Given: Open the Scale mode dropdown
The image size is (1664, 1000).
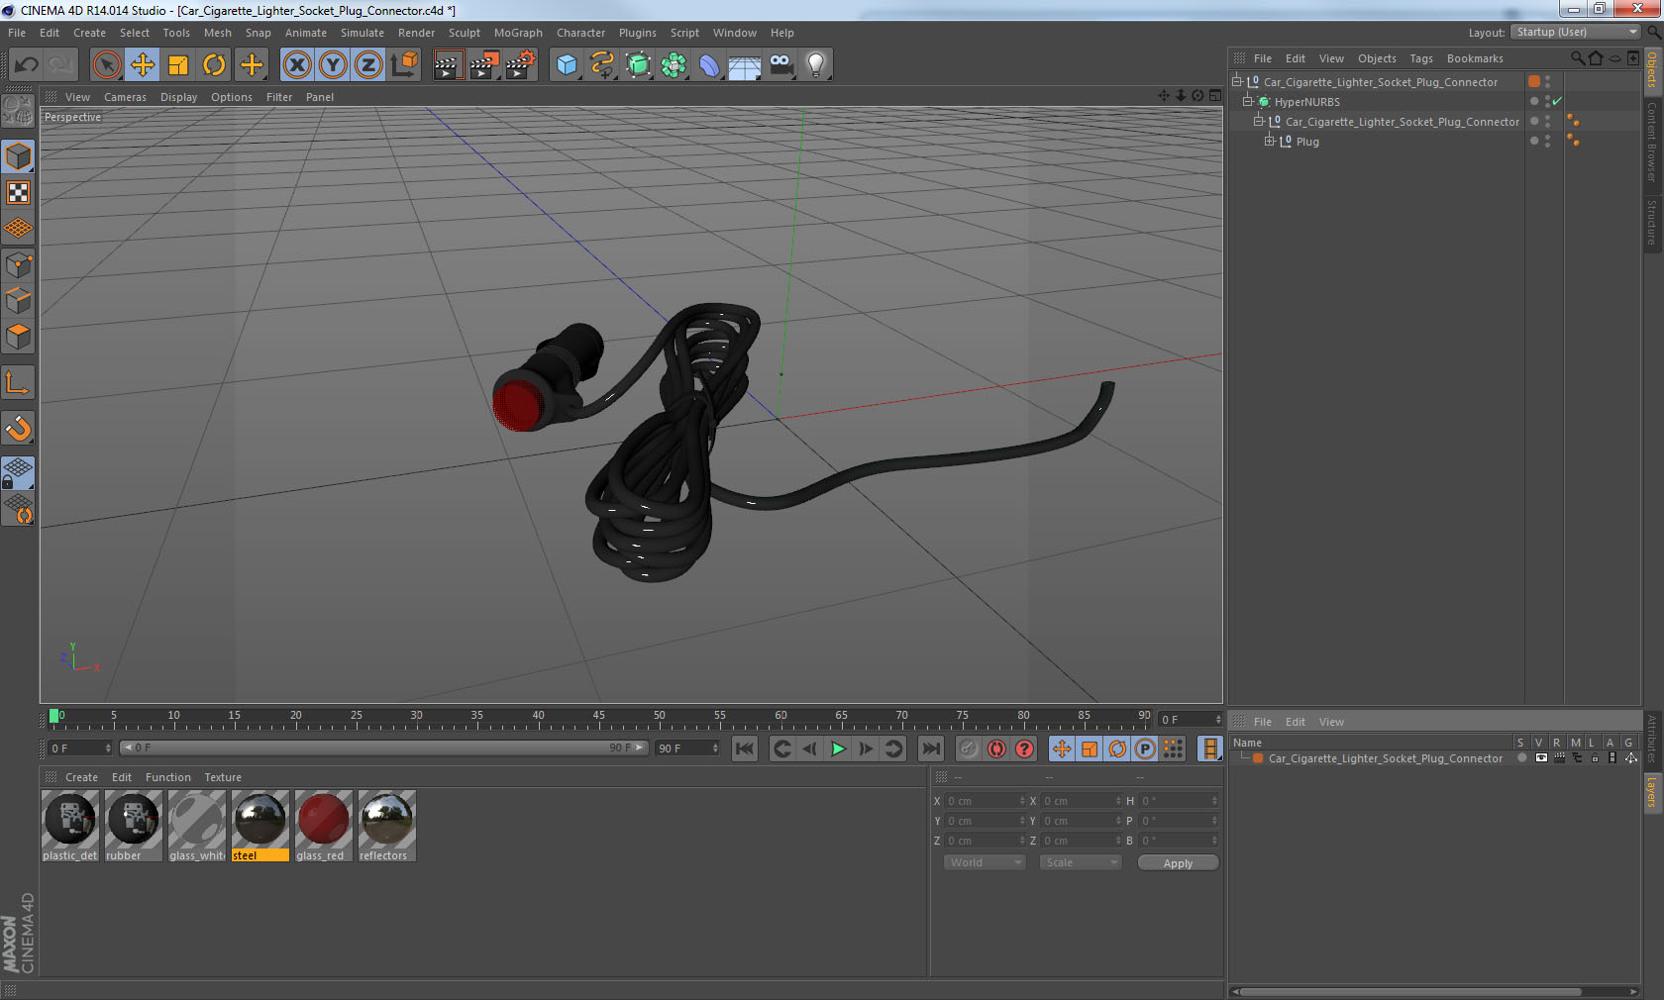Looking at the screenshot, I should pos(1081,862).
